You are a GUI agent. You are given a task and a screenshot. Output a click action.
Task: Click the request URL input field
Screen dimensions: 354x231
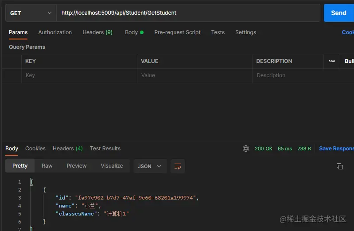[x=188, y=13]
